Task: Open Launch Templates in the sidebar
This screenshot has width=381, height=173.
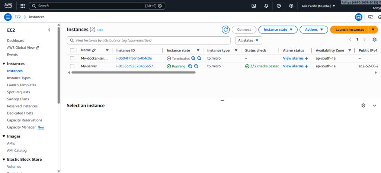Action: pos(22,85)
